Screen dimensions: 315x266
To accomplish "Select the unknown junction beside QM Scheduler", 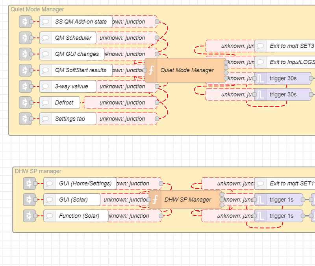I will [x=126, y=38].
